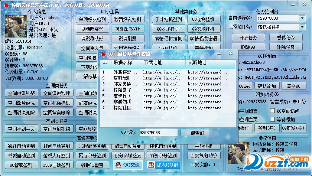Click 说说刷赞 button
Image resolution: width=312 pixels, height=176 pixels.
click(128, 38)
